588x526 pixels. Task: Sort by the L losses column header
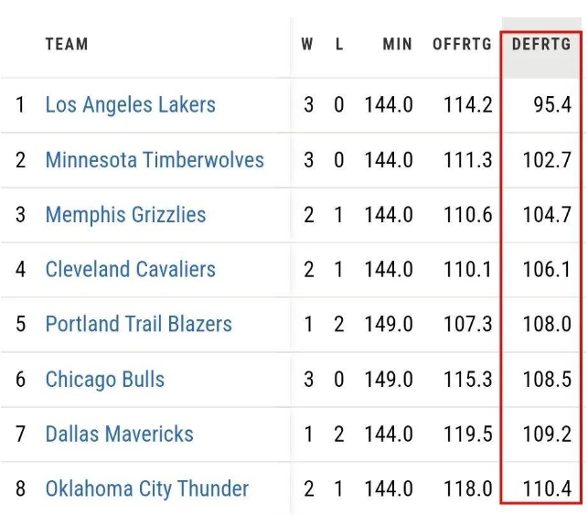pyautogui.click(x=339, y=44)
